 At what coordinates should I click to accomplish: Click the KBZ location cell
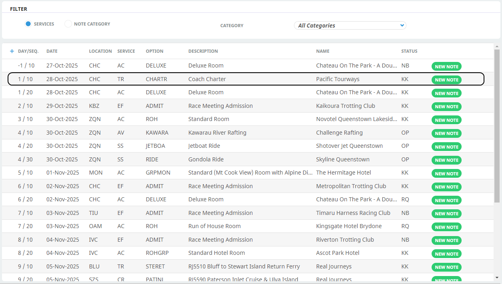click(94, 106)
